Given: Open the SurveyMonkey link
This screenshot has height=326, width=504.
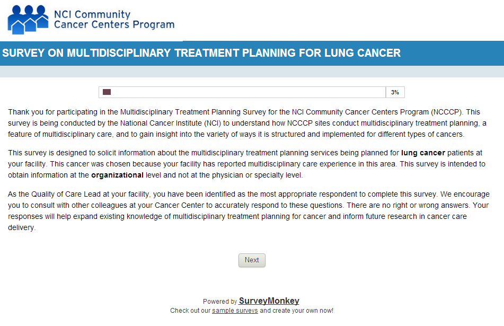Looking at the screenshot, I should (269, 301).
